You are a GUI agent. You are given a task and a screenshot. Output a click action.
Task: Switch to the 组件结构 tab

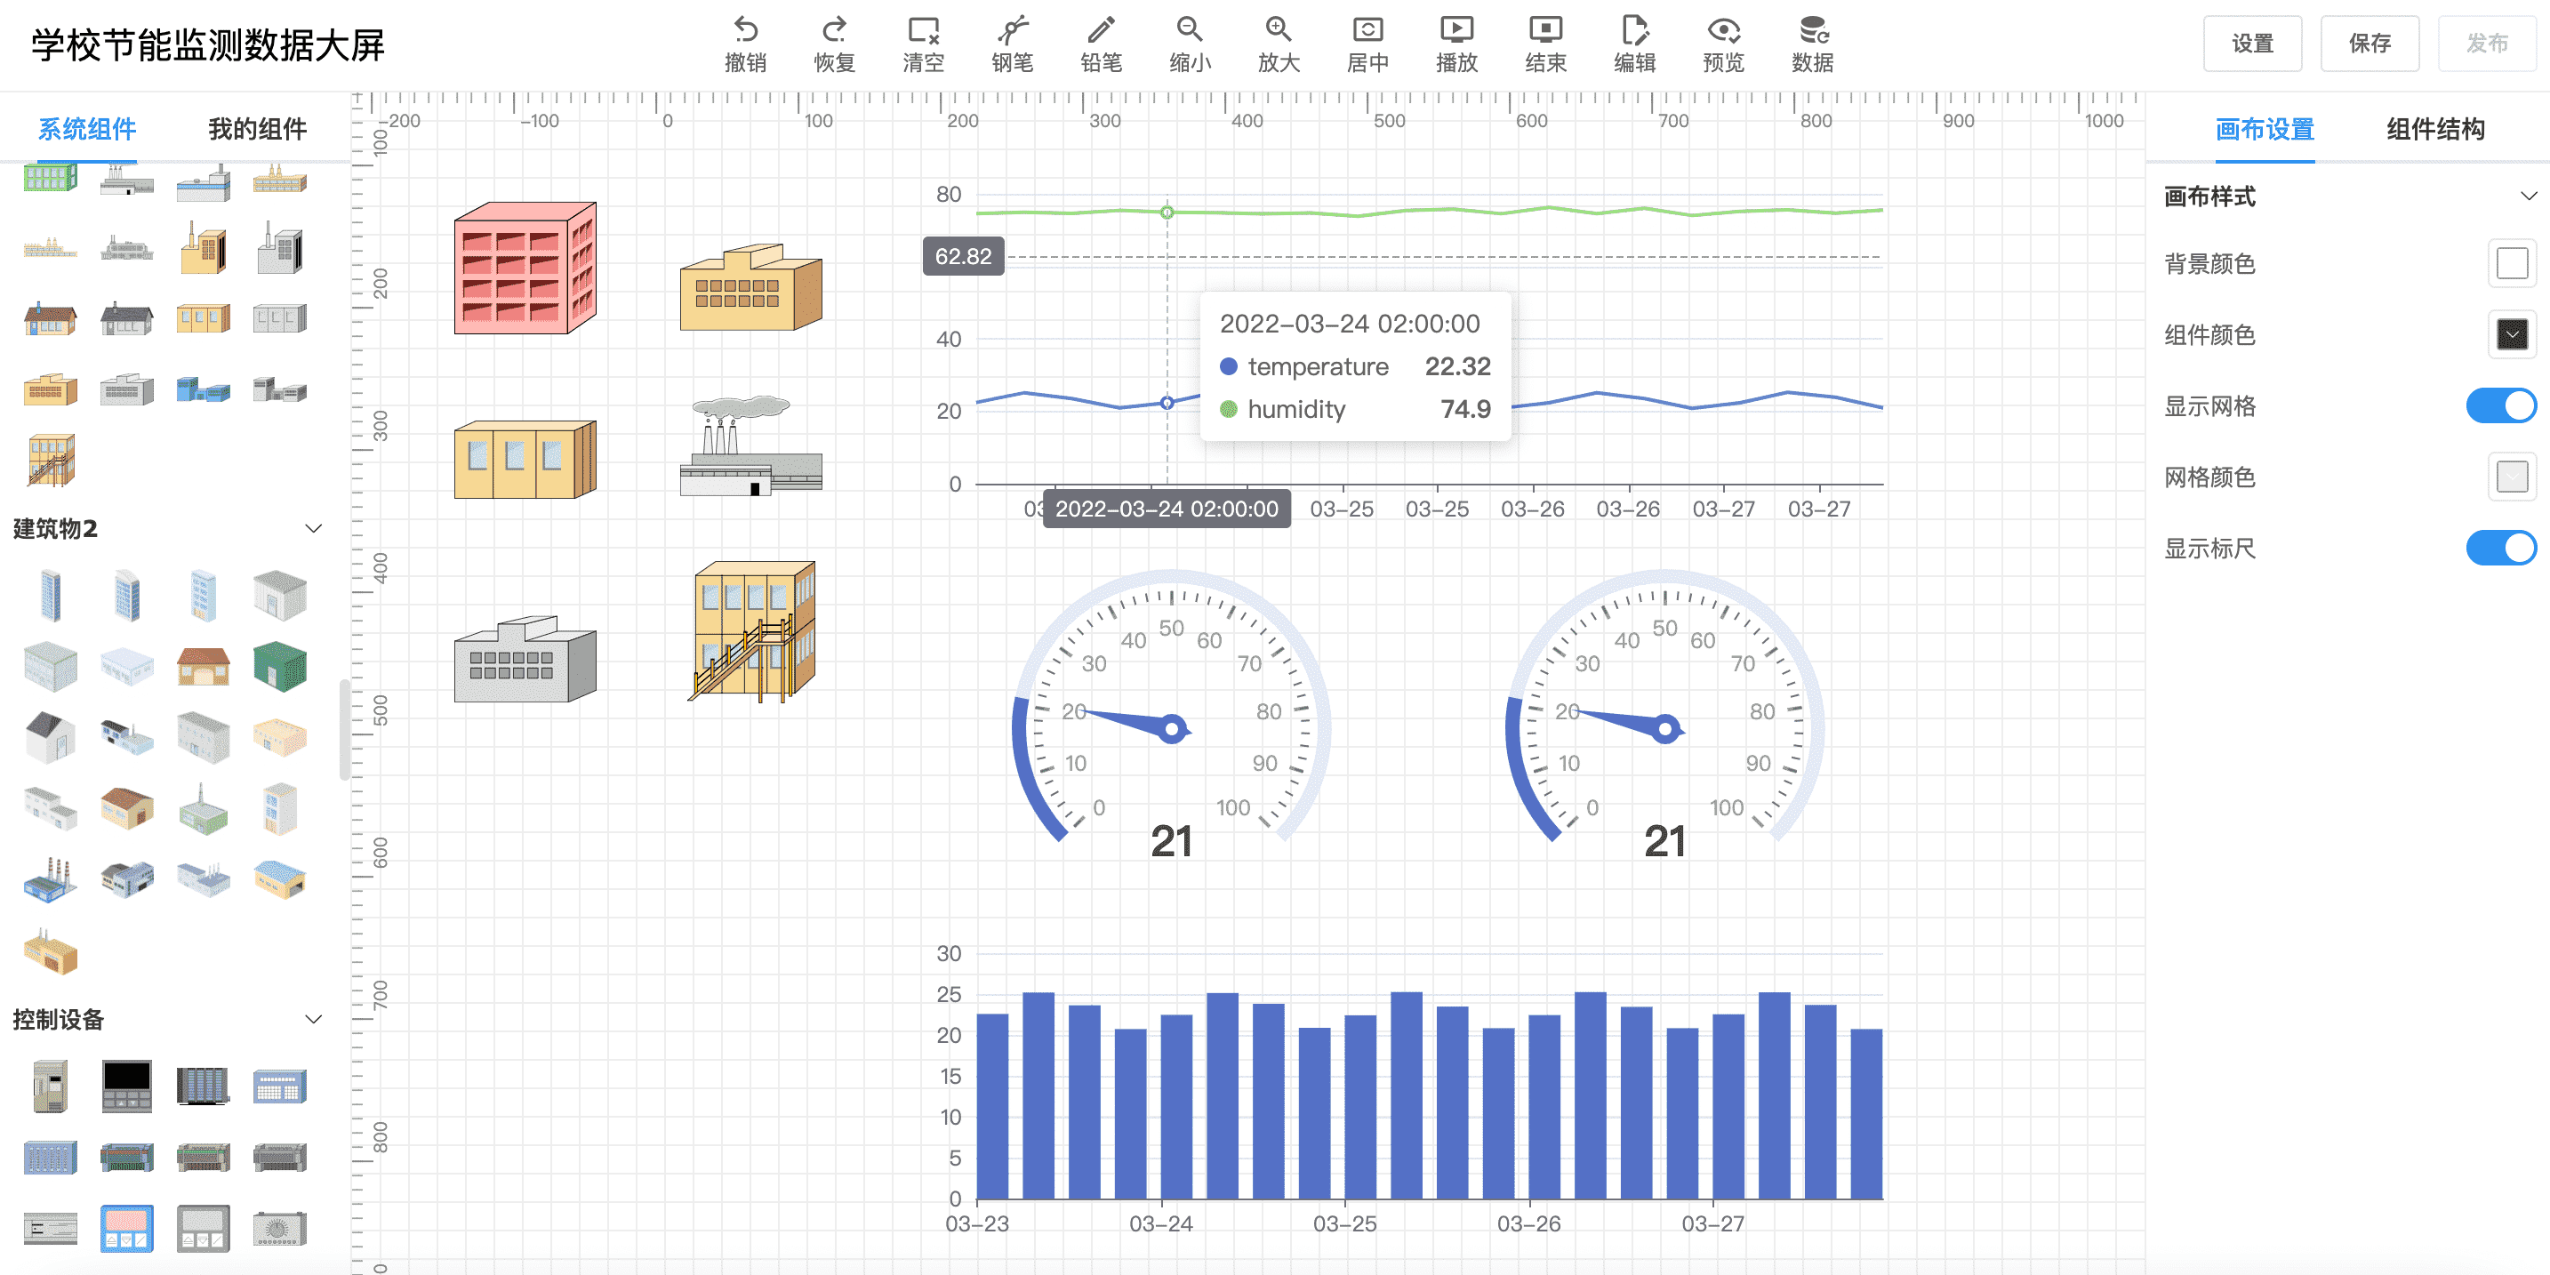[x=2435, y=129]
